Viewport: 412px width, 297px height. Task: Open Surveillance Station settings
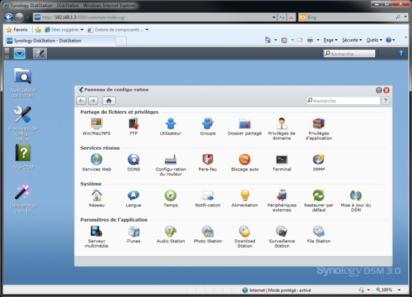pos(282,237)
